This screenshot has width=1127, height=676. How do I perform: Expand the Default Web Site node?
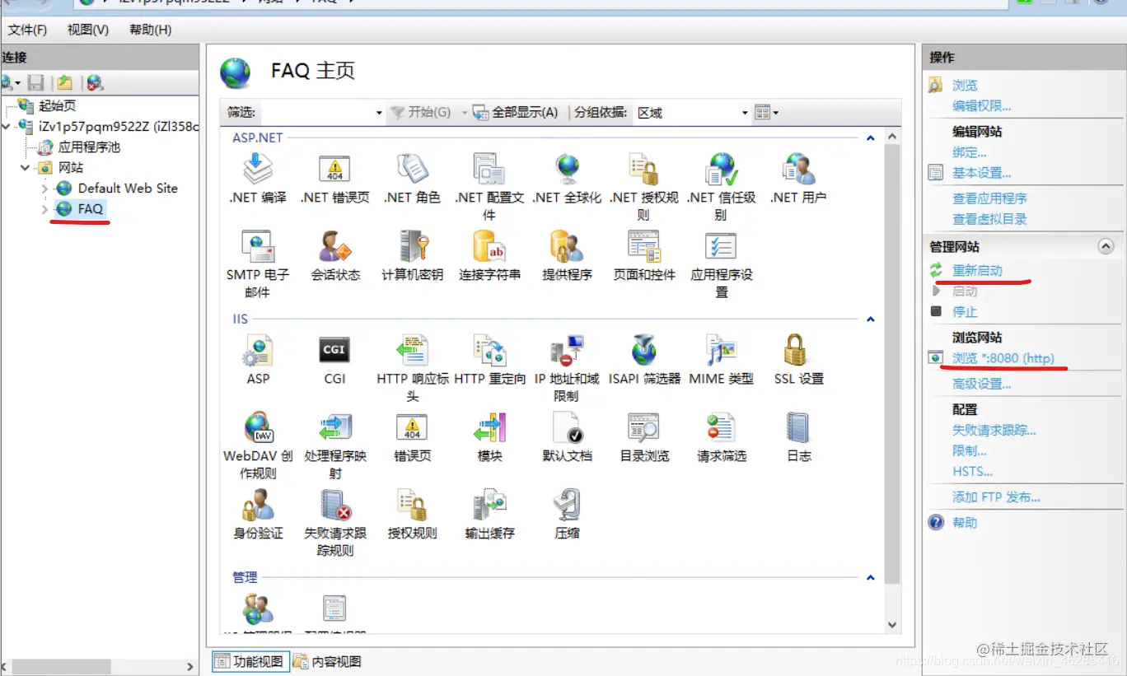tap(44, 189)
